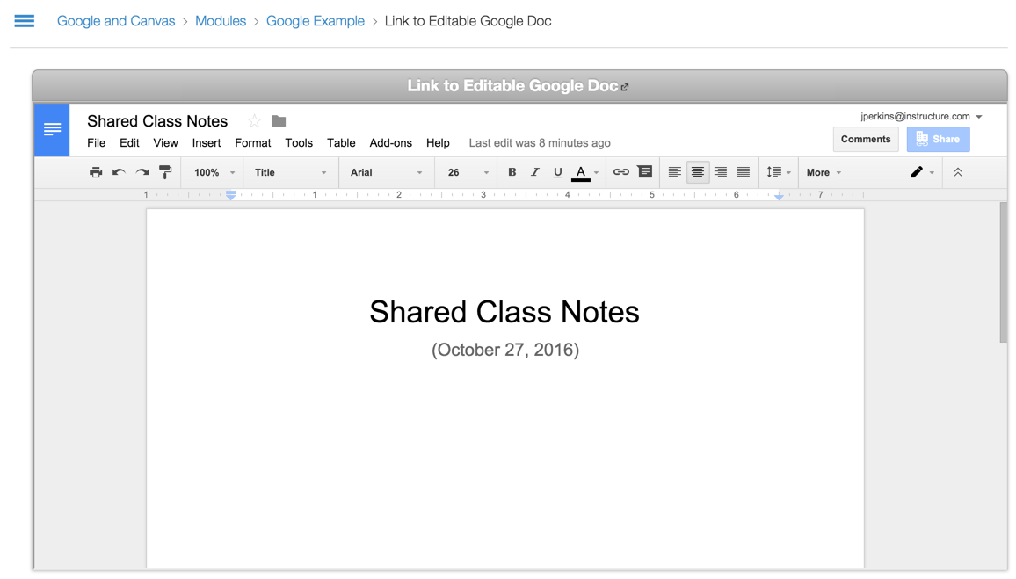Open the Edit menu
The height and width of the screenshot is (579, 1016).
coord(129,143)
